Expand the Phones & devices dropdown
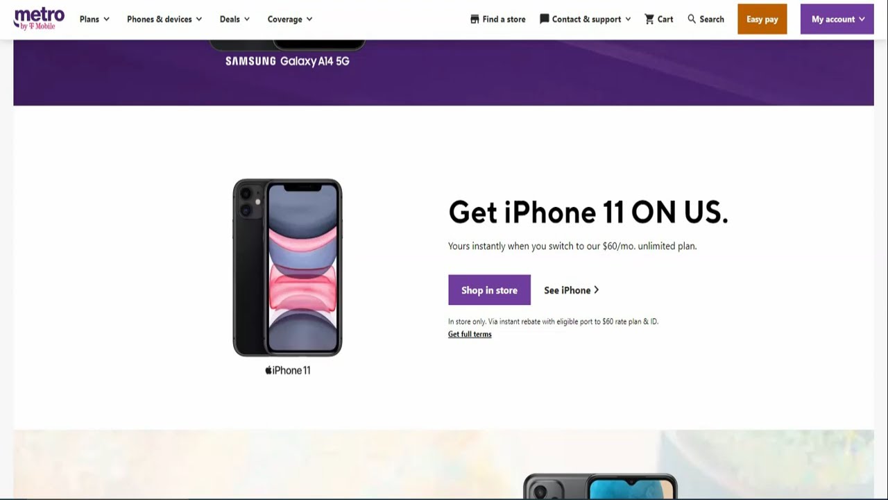This screenshot has height=500, width=888. (x=164, y=19)
